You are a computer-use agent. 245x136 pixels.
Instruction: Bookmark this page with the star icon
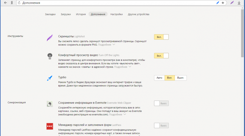point(223,3)
